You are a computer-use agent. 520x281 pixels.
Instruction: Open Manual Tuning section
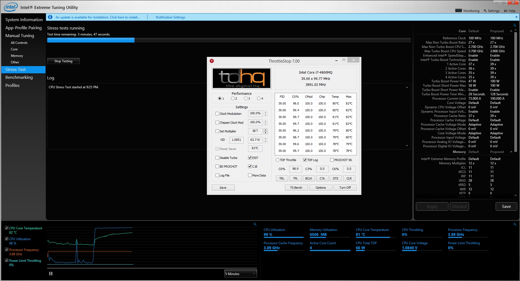(20, 35)
